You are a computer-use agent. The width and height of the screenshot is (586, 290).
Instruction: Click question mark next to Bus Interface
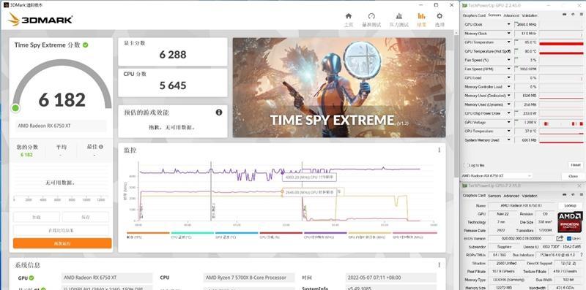581,255
